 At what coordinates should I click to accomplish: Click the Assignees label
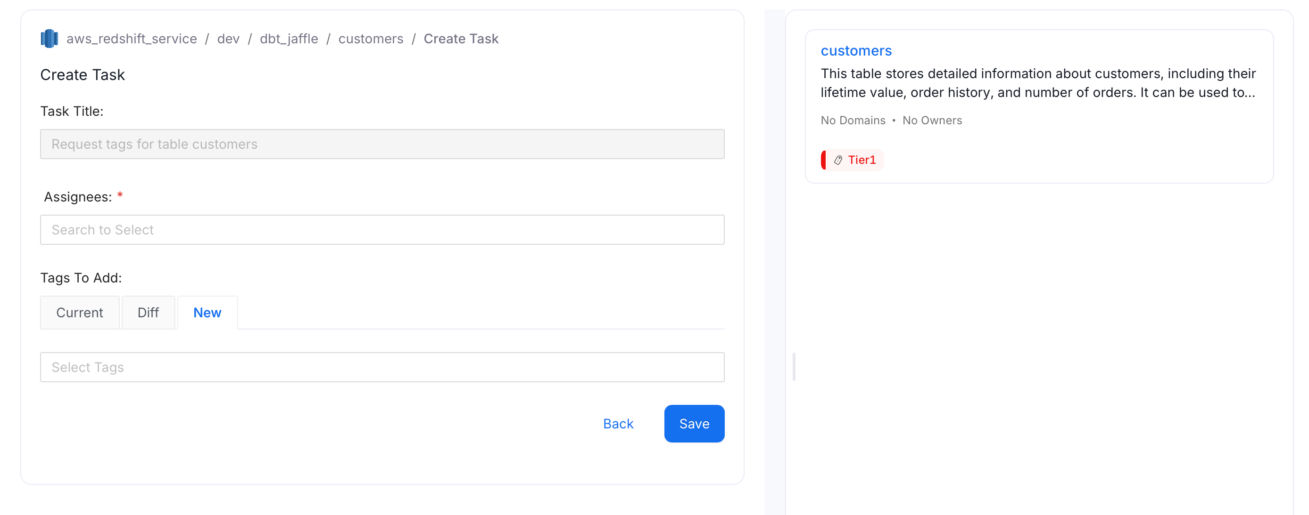(x=78, y=197)
